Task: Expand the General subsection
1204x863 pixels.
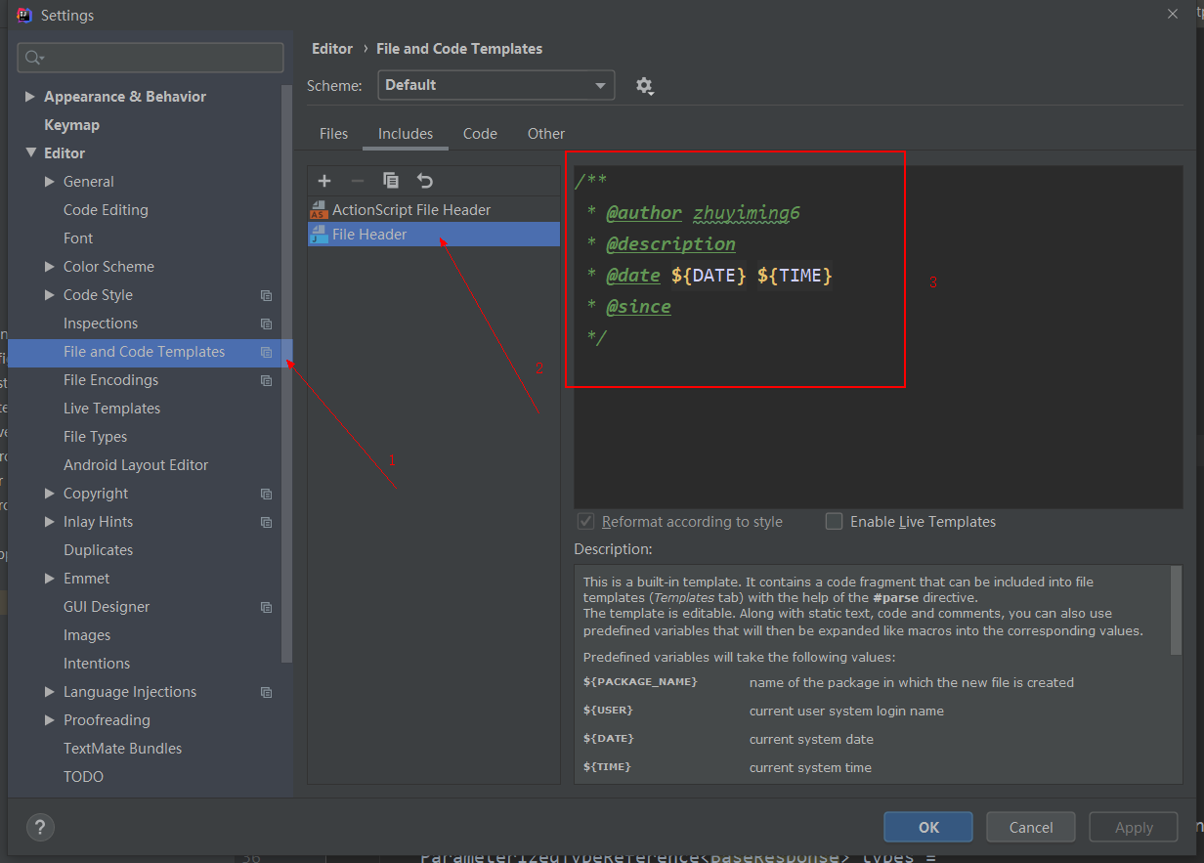Action: pyautogui.click(x=50, y=182)
